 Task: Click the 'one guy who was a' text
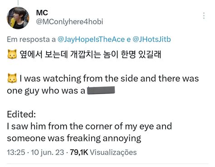coord(46,91)
